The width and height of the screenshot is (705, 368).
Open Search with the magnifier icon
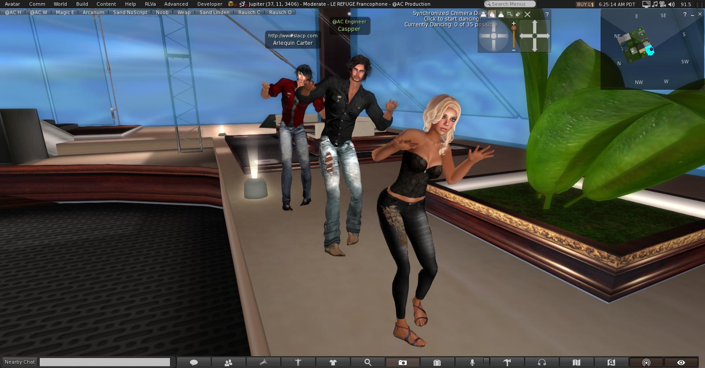pyautogui.click(x=367, y=362)
